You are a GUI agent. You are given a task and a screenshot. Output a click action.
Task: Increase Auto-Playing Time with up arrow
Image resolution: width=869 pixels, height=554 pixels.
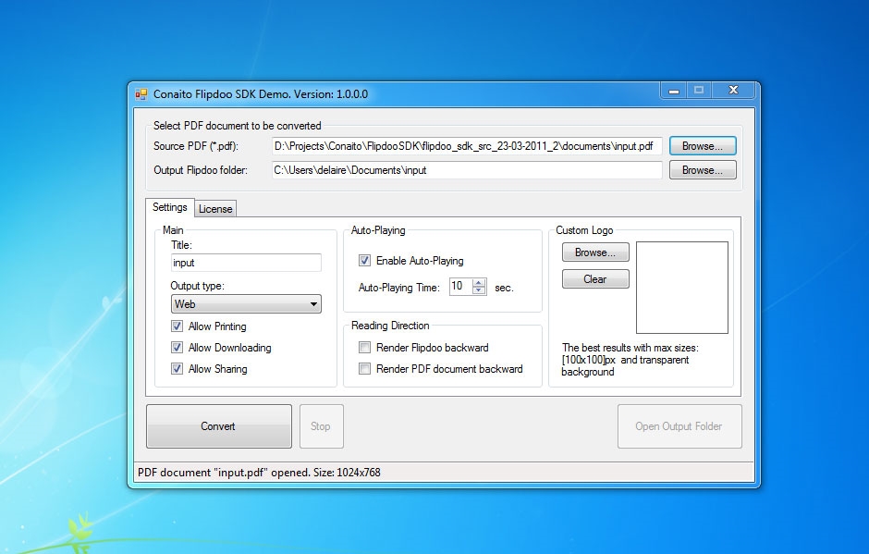[x=479, y=283]
